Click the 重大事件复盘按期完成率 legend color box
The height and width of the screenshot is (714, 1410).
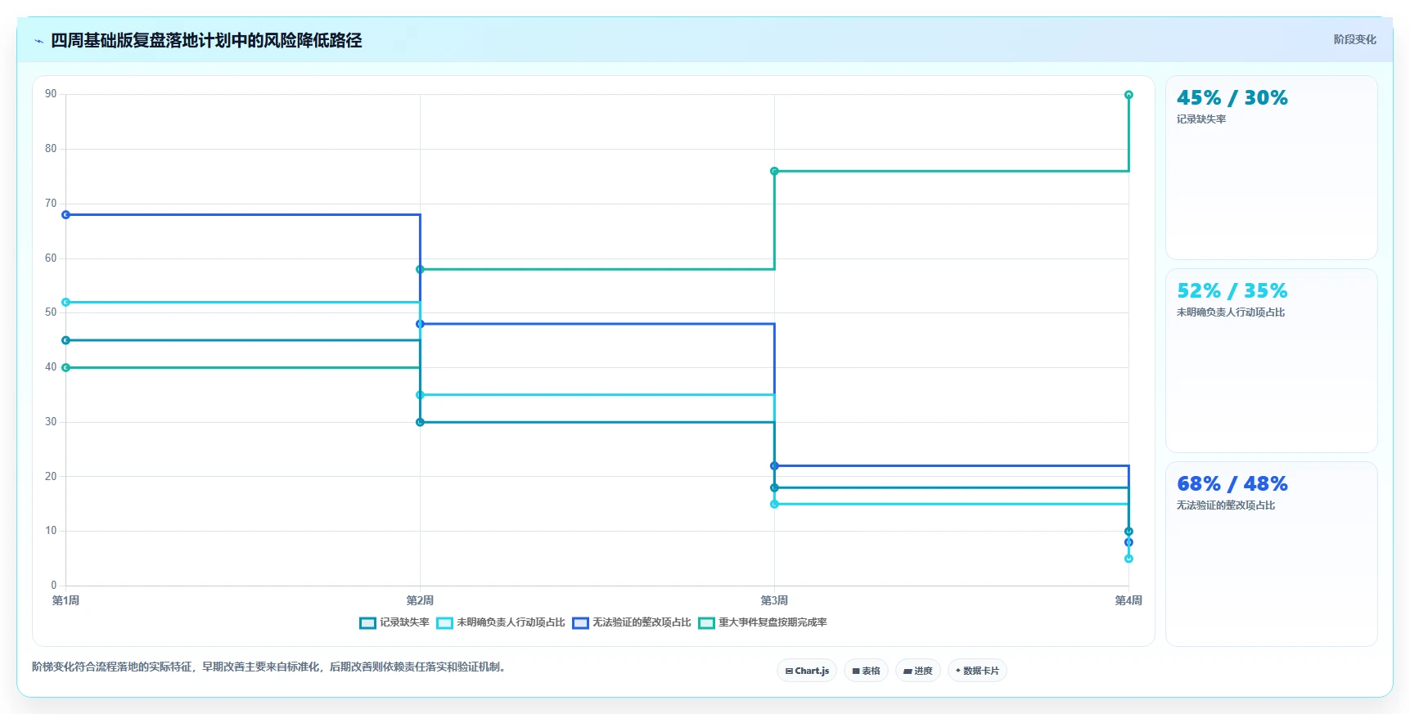tap(706, 623)
